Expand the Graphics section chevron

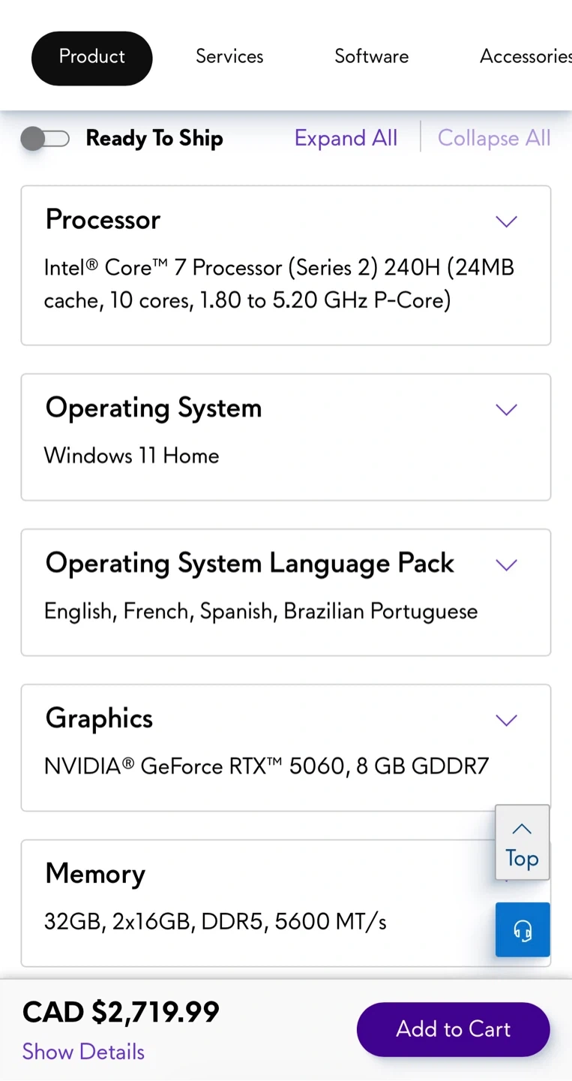click(507, 721)
